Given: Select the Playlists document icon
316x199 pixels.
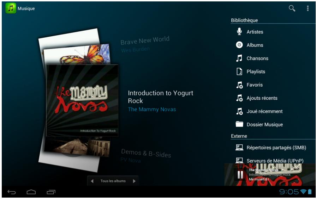Looking at the screenshot, I should (x=239, y=71).
